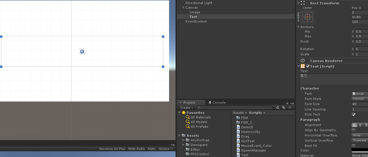Screen dimensions: 368x157
Task: Select the MouseEvent_Color script icon
Action: point(238,146)
